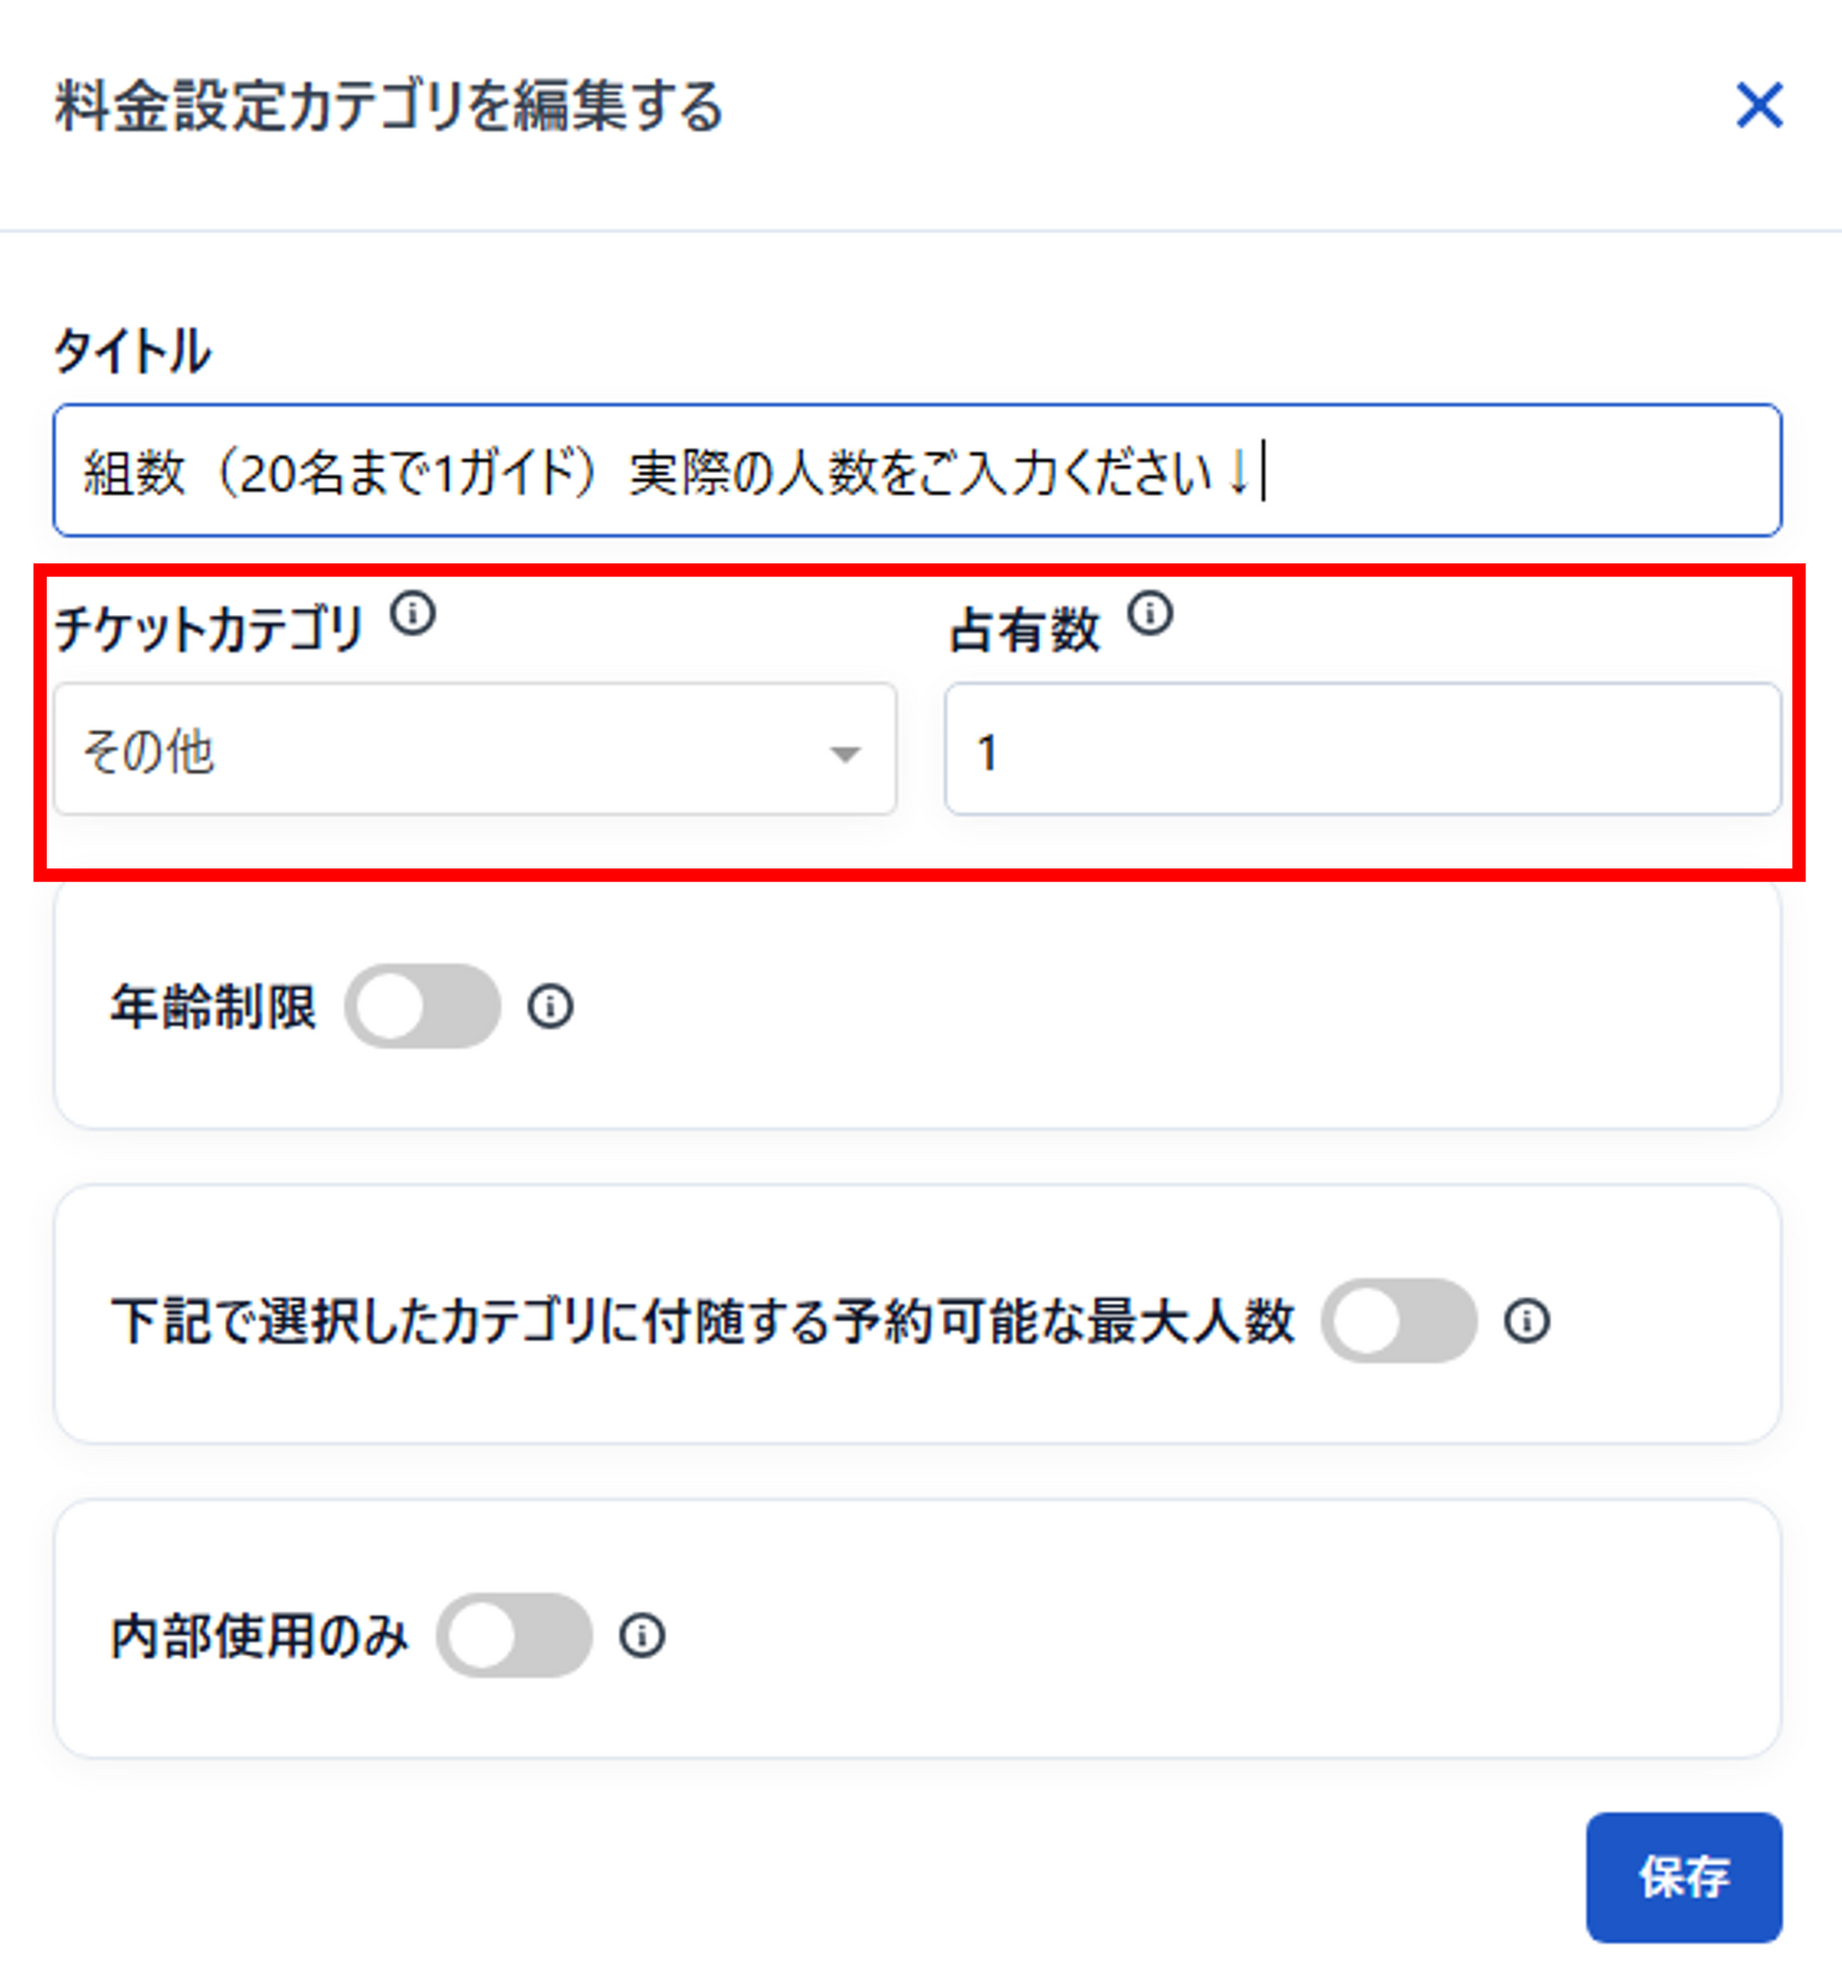1842x1986 pixels.
Task: Show info for 予約可能な最大人数 setting
Action: pyautogui.click(x=1526, y=1321)
